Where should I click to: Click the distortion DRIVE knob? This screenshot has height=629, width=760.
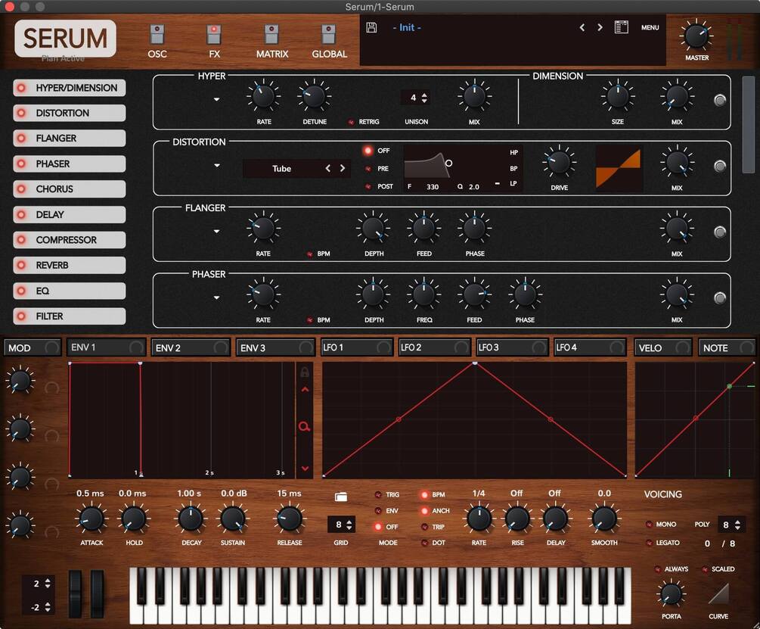(559, 162)
